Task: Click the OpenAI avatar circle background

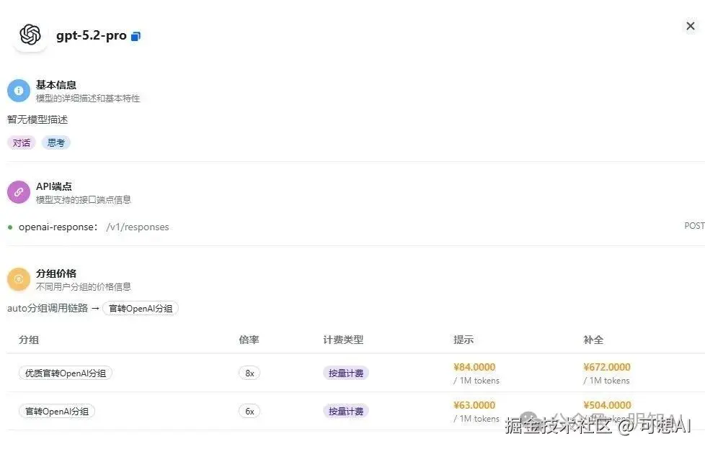Action: (x=29, y=35)
